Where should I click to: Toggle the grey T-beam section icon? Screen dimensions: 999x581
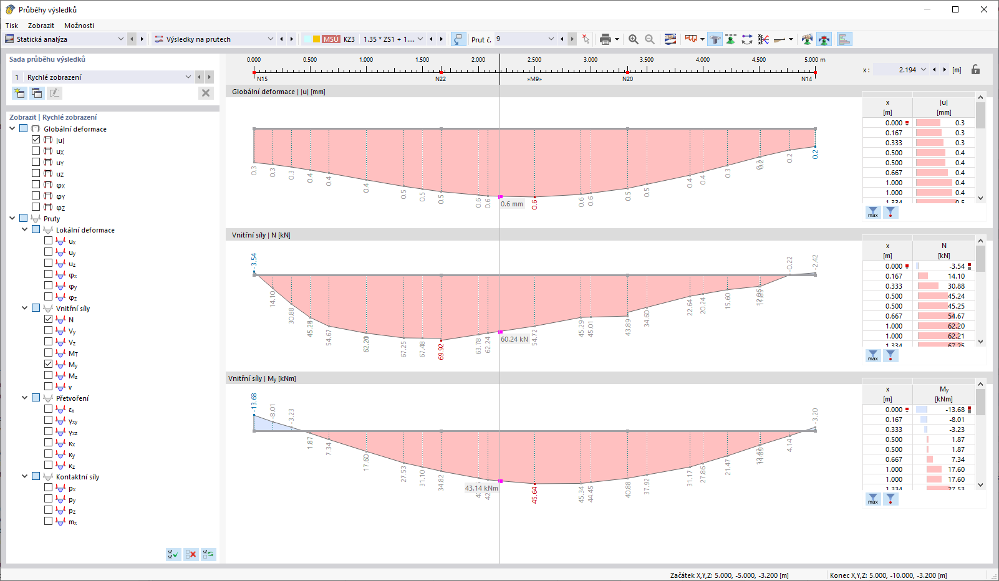coord(715,39)
